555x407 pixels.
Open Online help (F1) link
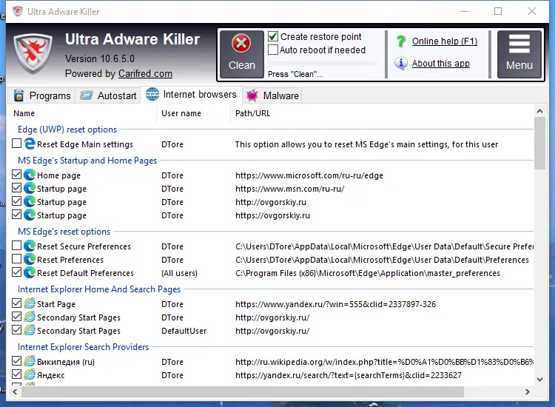(x=445, y=41)
